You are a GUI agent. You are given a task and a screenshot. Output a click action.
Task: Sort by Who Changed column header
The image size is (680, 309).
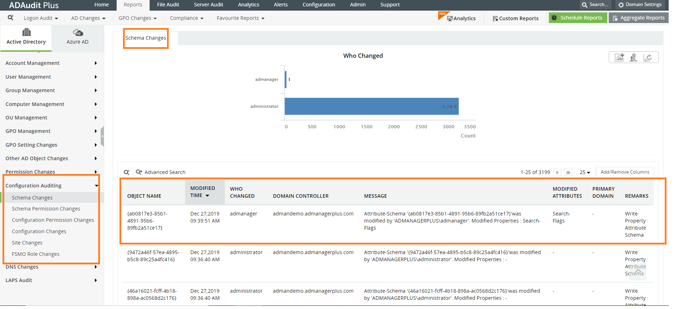pos(242,192)
